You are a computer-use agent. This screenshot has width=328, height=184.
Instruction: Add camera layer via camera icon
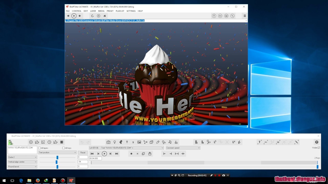pyautogui.click(x=108, y=142)
